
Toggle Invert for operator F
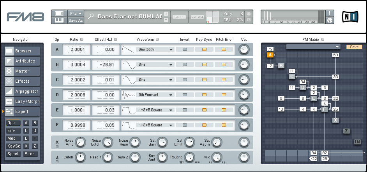(x=185, y=125)
